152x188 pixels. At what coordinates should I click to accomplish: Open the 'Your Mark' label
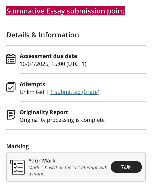42,160
